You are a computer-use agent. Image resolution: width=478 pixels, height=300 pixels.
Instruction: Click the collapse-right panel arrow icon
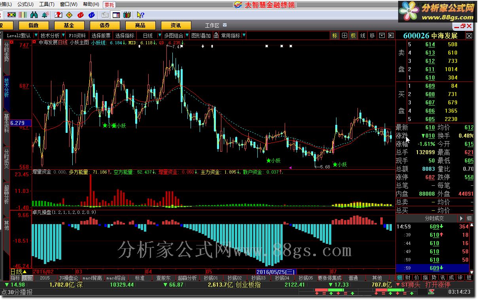coord(391,35)
